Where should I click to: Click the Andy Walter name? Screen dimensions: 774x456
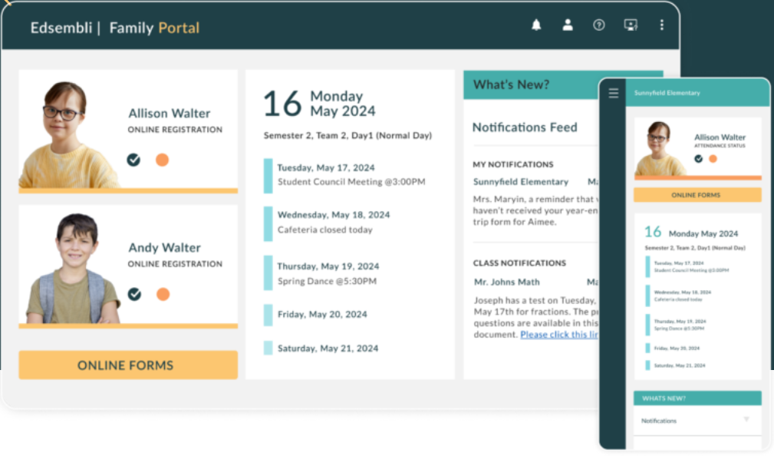coord(164,247)
